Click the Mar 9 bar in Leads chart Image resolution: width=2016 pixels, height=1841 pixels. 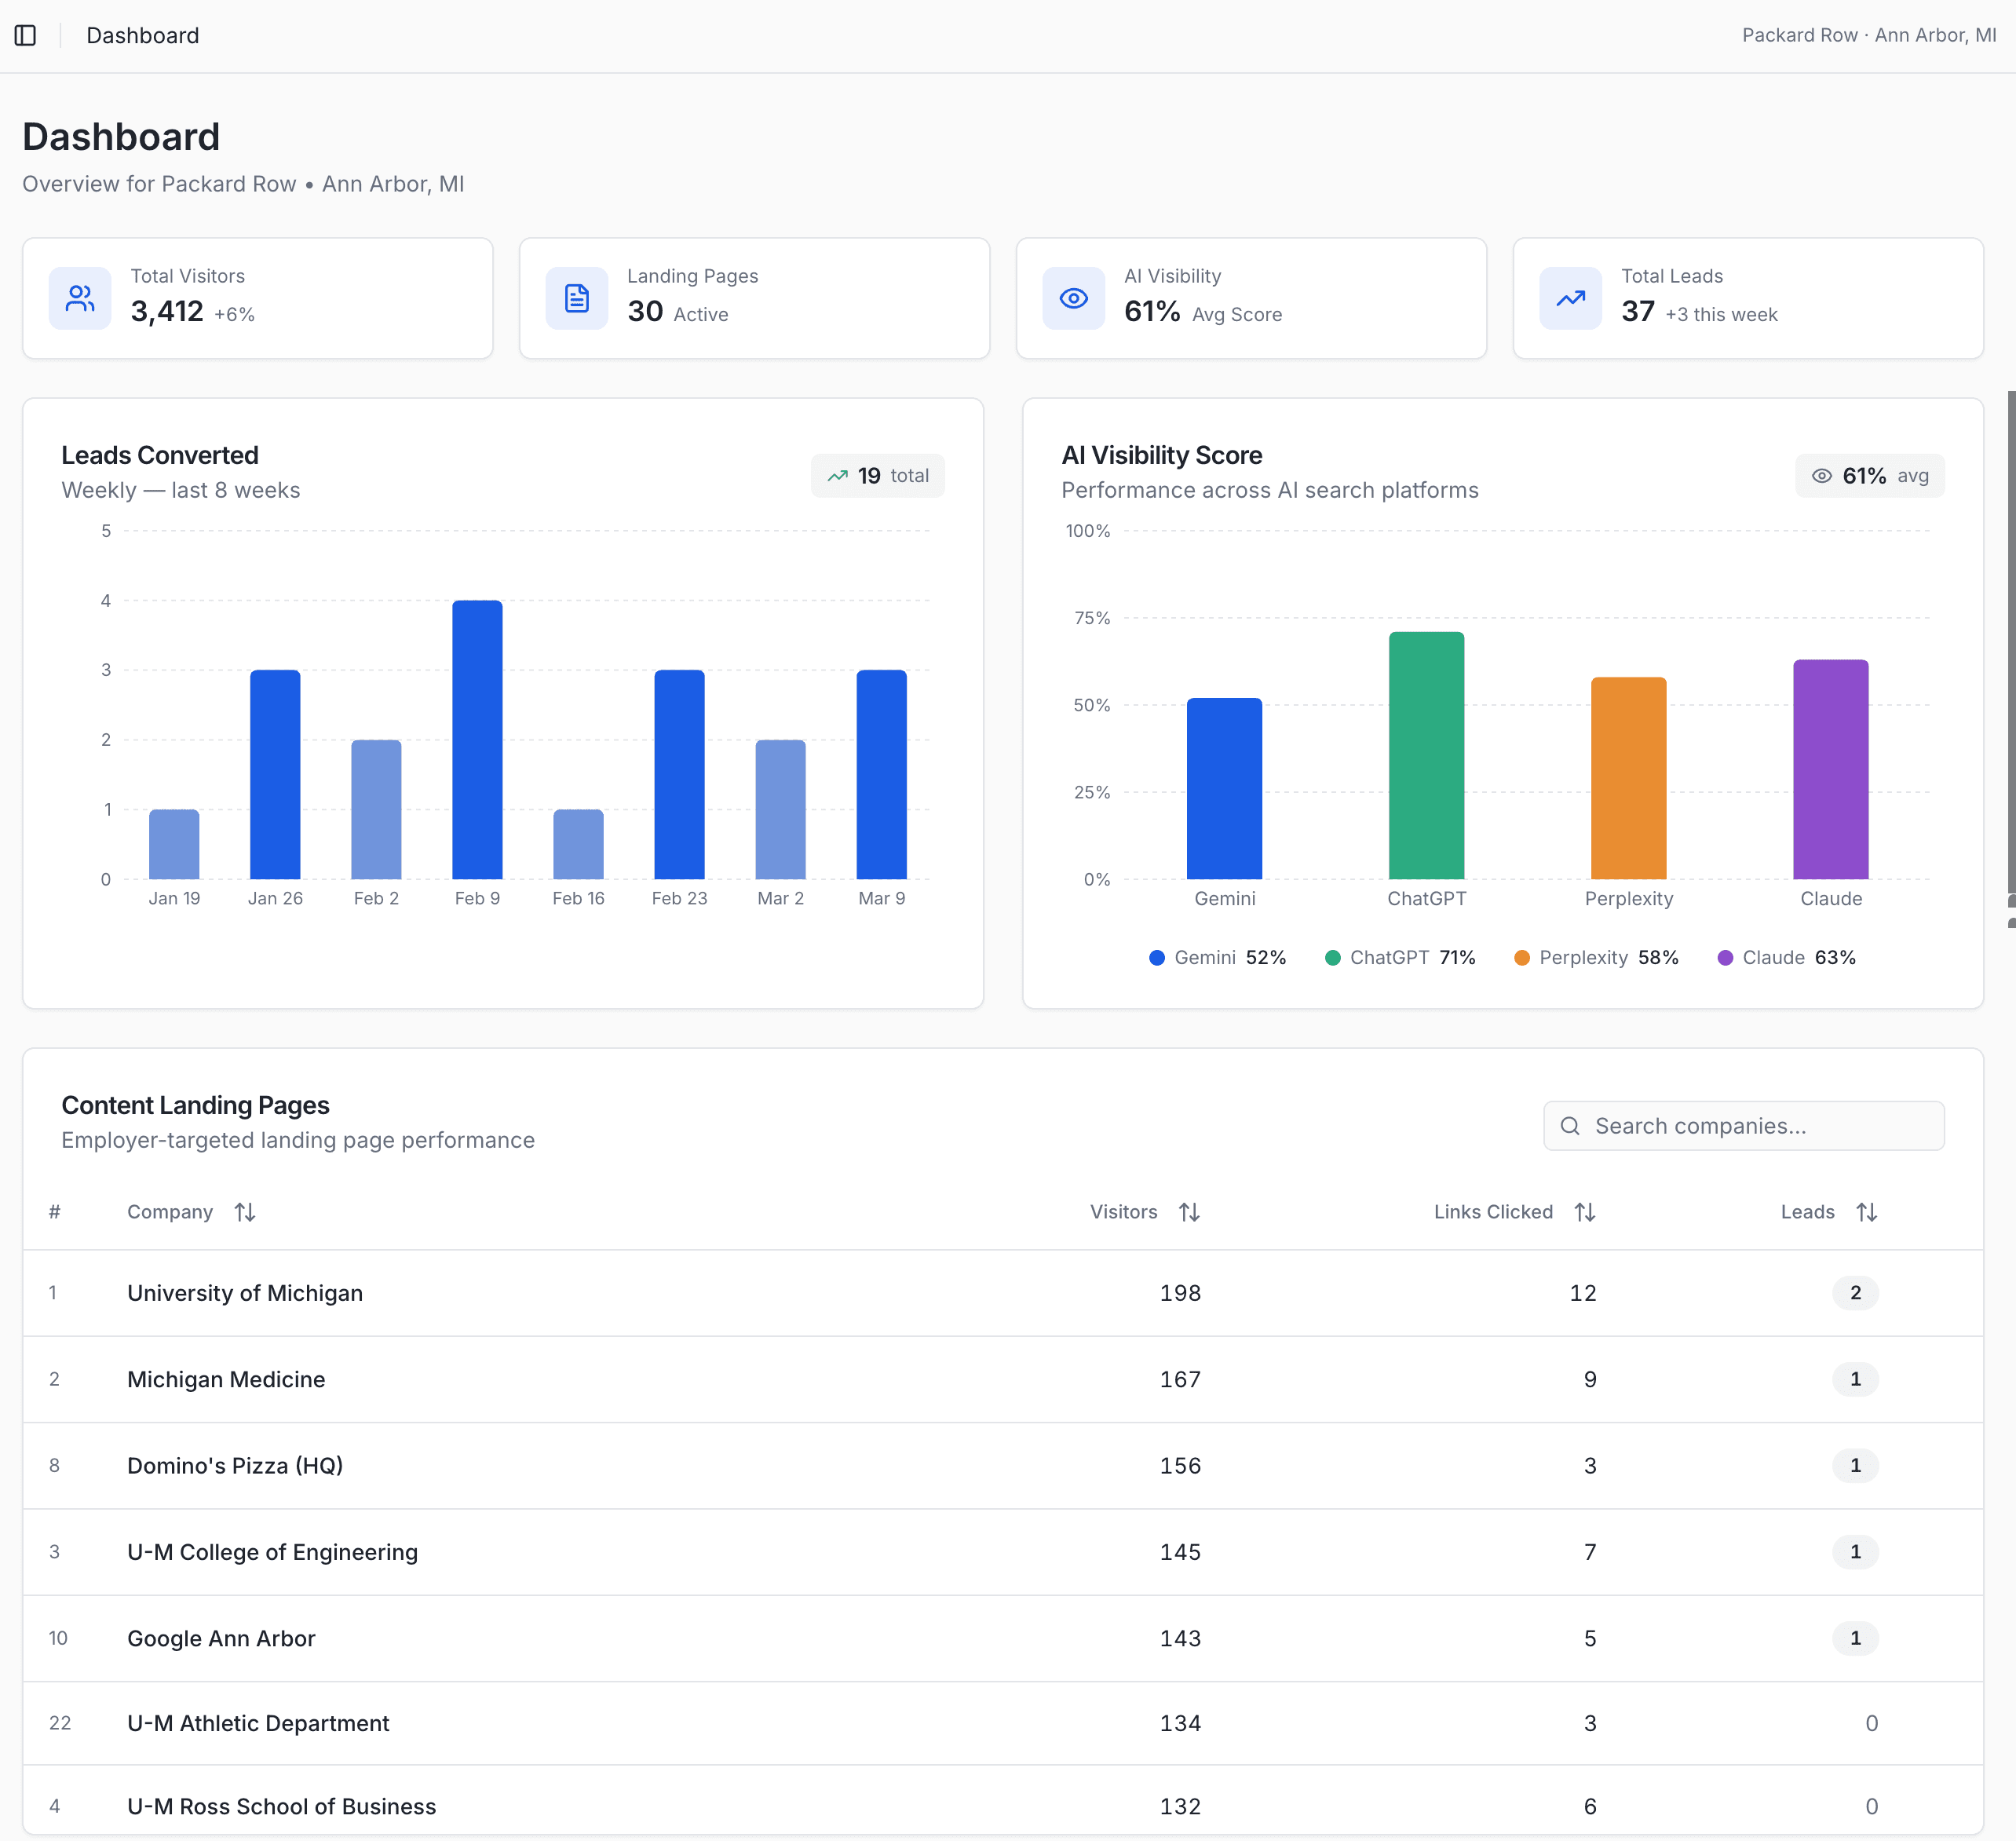(x=881, y=775)
